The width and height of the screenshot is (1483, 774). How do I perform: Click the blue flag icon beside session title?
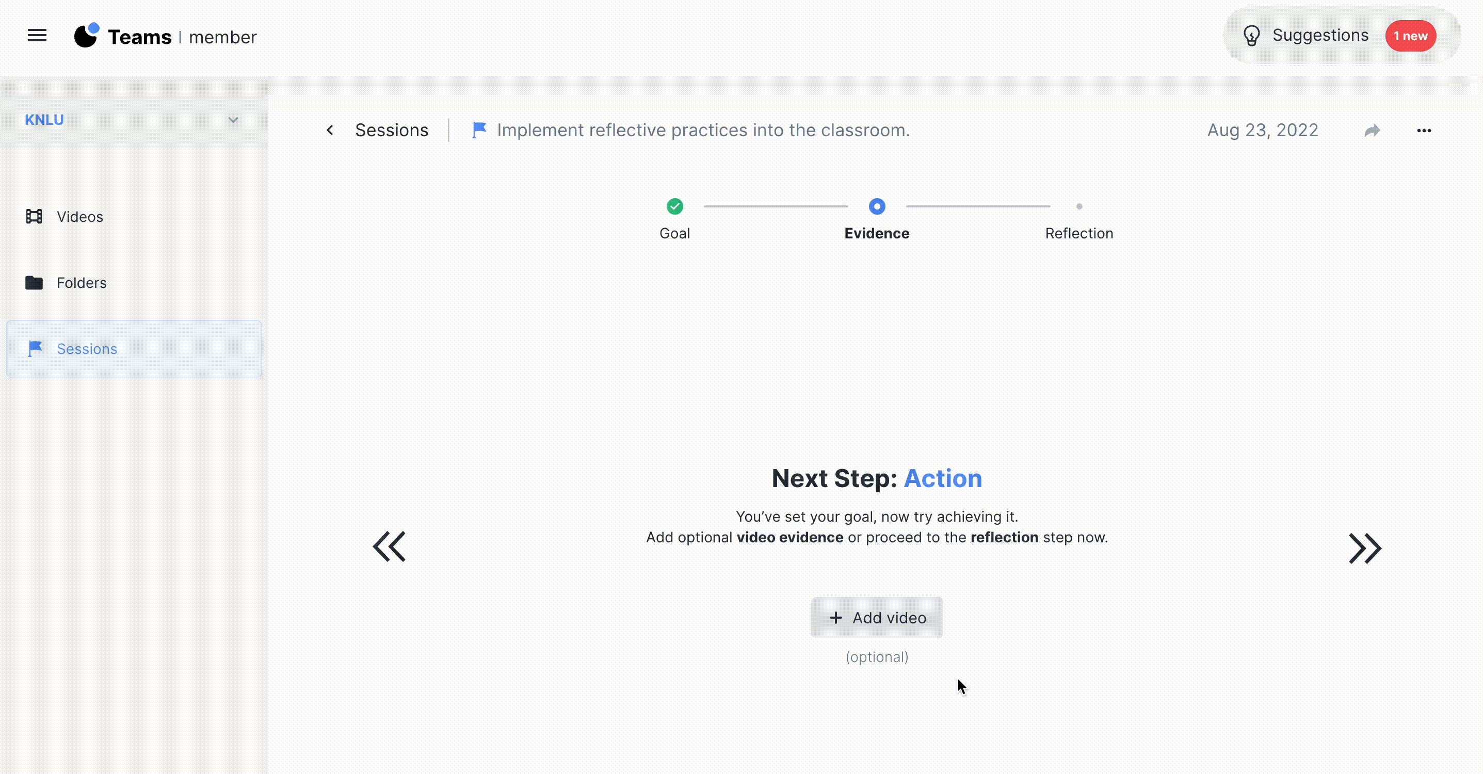click(479, 130)
